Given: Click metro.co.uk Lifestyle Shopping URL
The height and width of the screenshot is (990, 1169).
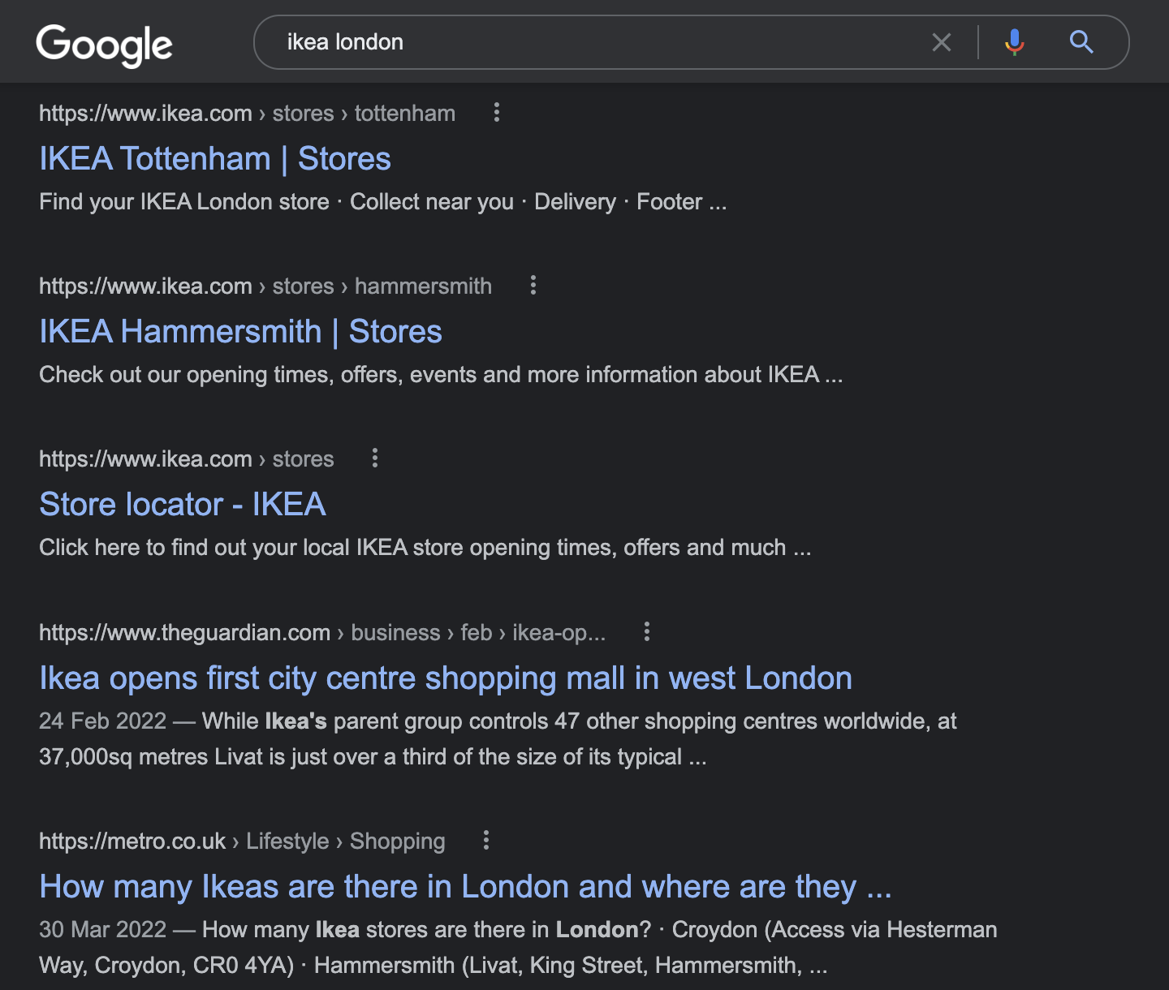Looking at the screenshot, I should coord(242,841).
